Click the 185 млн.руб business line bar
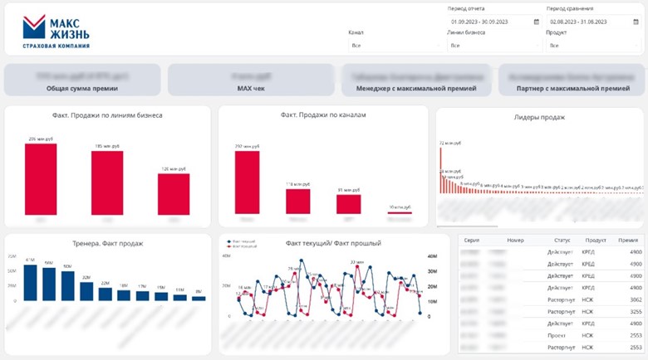The height and width of the screenshot is (360, 648). (107, 182)
